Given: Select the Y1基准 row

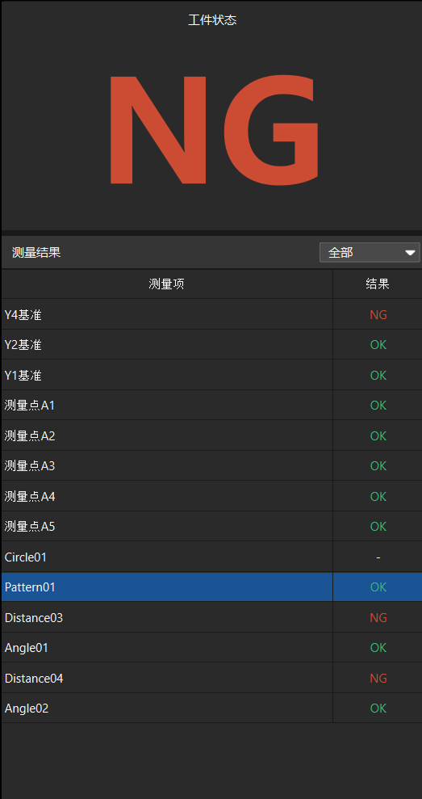Looking at the screenshot, I should coord(211,375).
